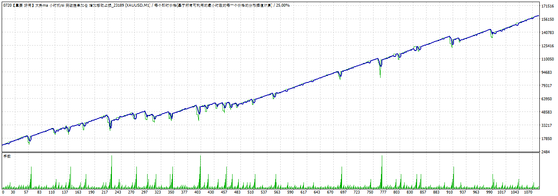Click the 171516 value on the balance axis
Image resolution: width=558 pixels, height=196 pixels.
pos(548,6)
